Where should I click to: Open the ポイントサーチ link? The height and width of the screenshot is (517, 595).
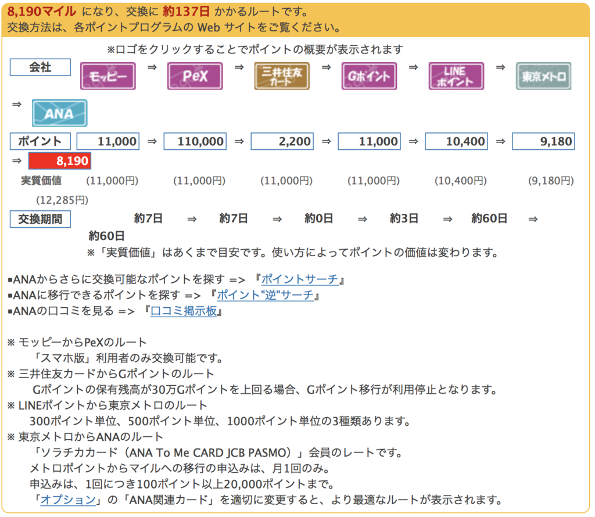coord(300,279)
